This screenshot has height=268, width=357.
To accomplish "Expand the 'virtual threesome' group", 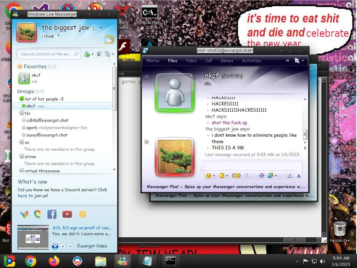I will point(22,170).
